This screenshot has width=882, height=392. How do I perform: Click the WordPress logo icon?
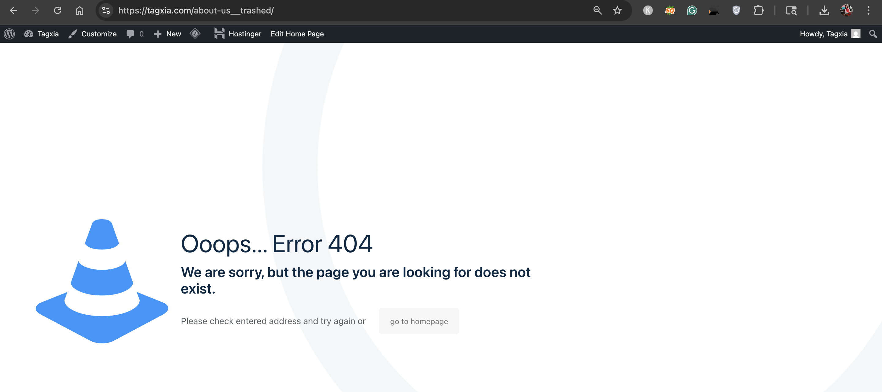point(9,34)
